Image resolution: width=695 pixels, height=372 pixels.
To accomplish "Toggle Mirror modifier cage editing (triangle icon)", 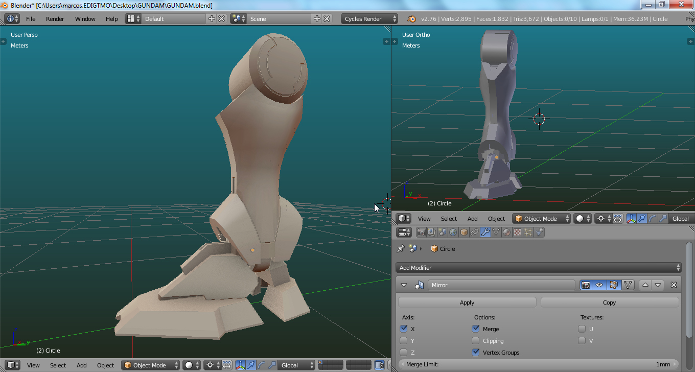I will coord(628,285).
